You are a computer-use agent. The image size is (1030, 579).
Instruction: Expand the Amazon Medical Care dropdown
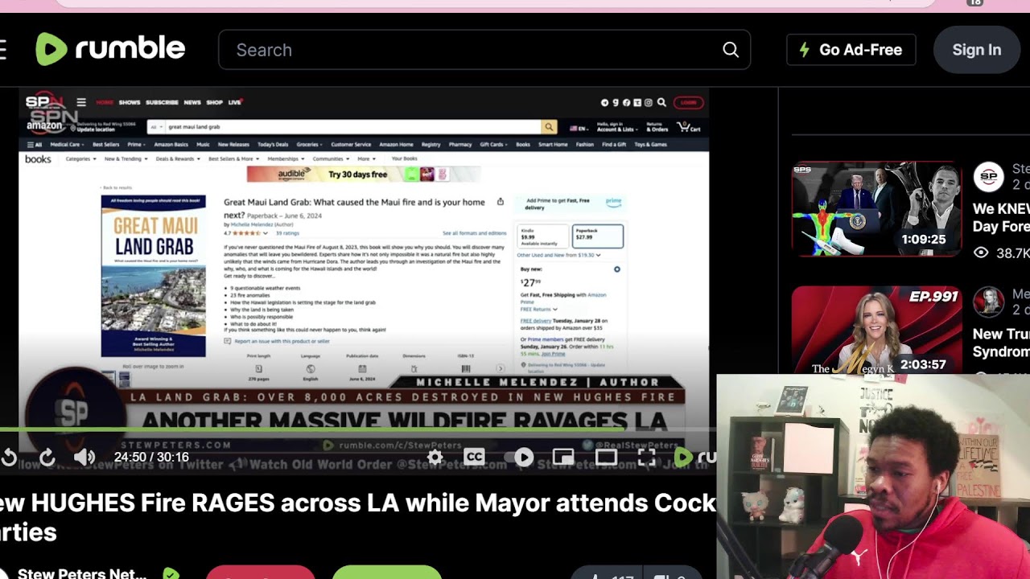(x=67, y=145)
